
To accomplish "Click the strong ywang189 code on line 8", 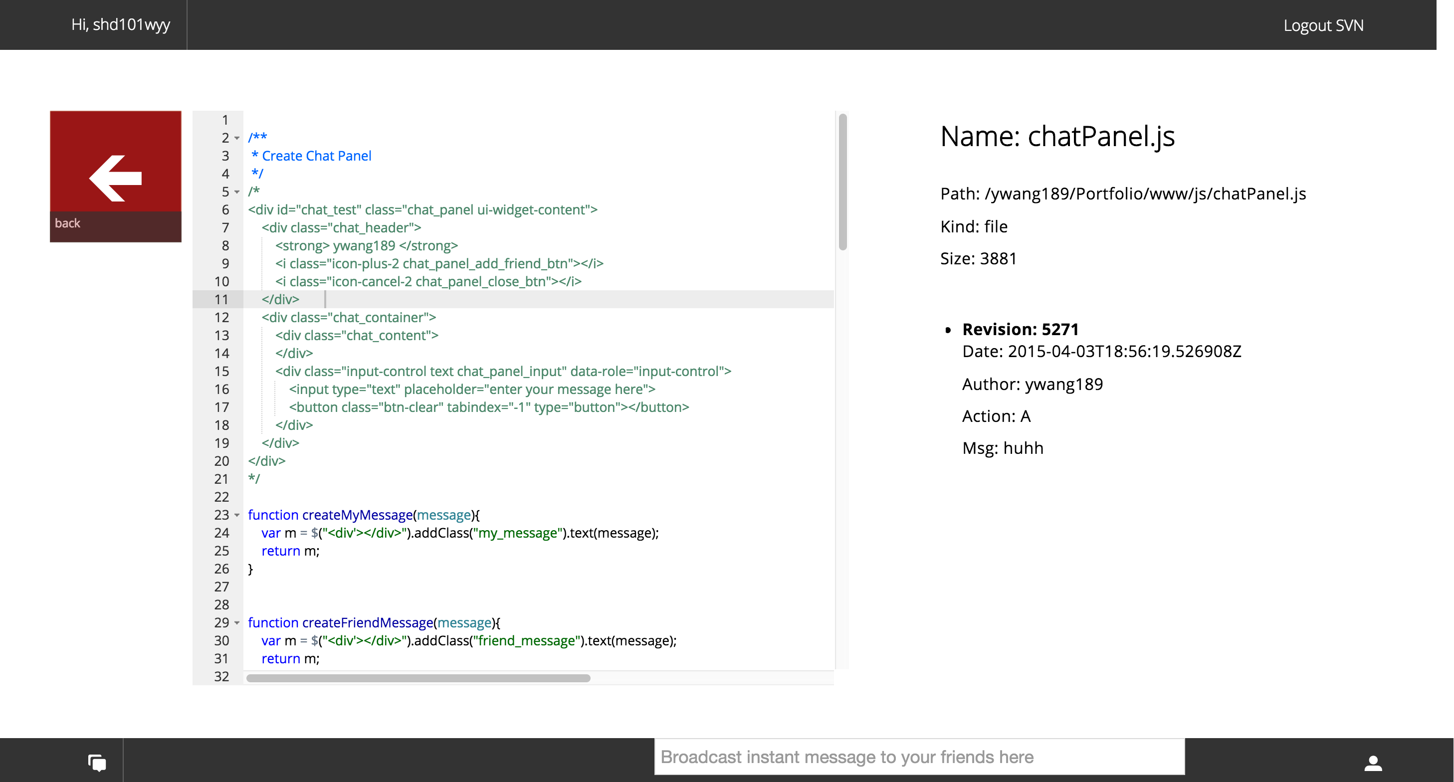I will [366, 246].
